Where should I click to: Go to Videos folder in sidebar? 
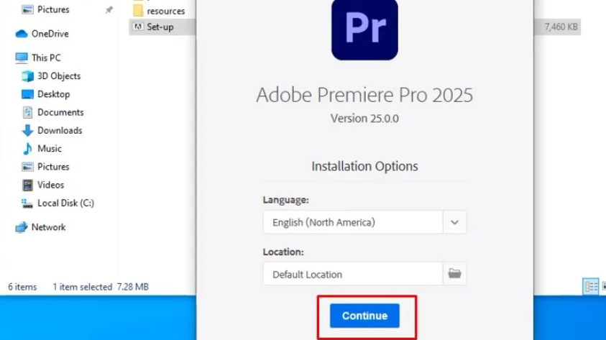pyautogui.click(x=50, y=185)
